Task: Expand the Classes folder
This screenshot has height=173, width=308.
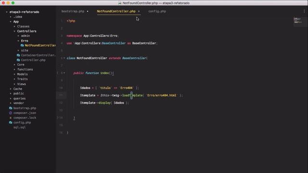Action: tap(14, 26)
